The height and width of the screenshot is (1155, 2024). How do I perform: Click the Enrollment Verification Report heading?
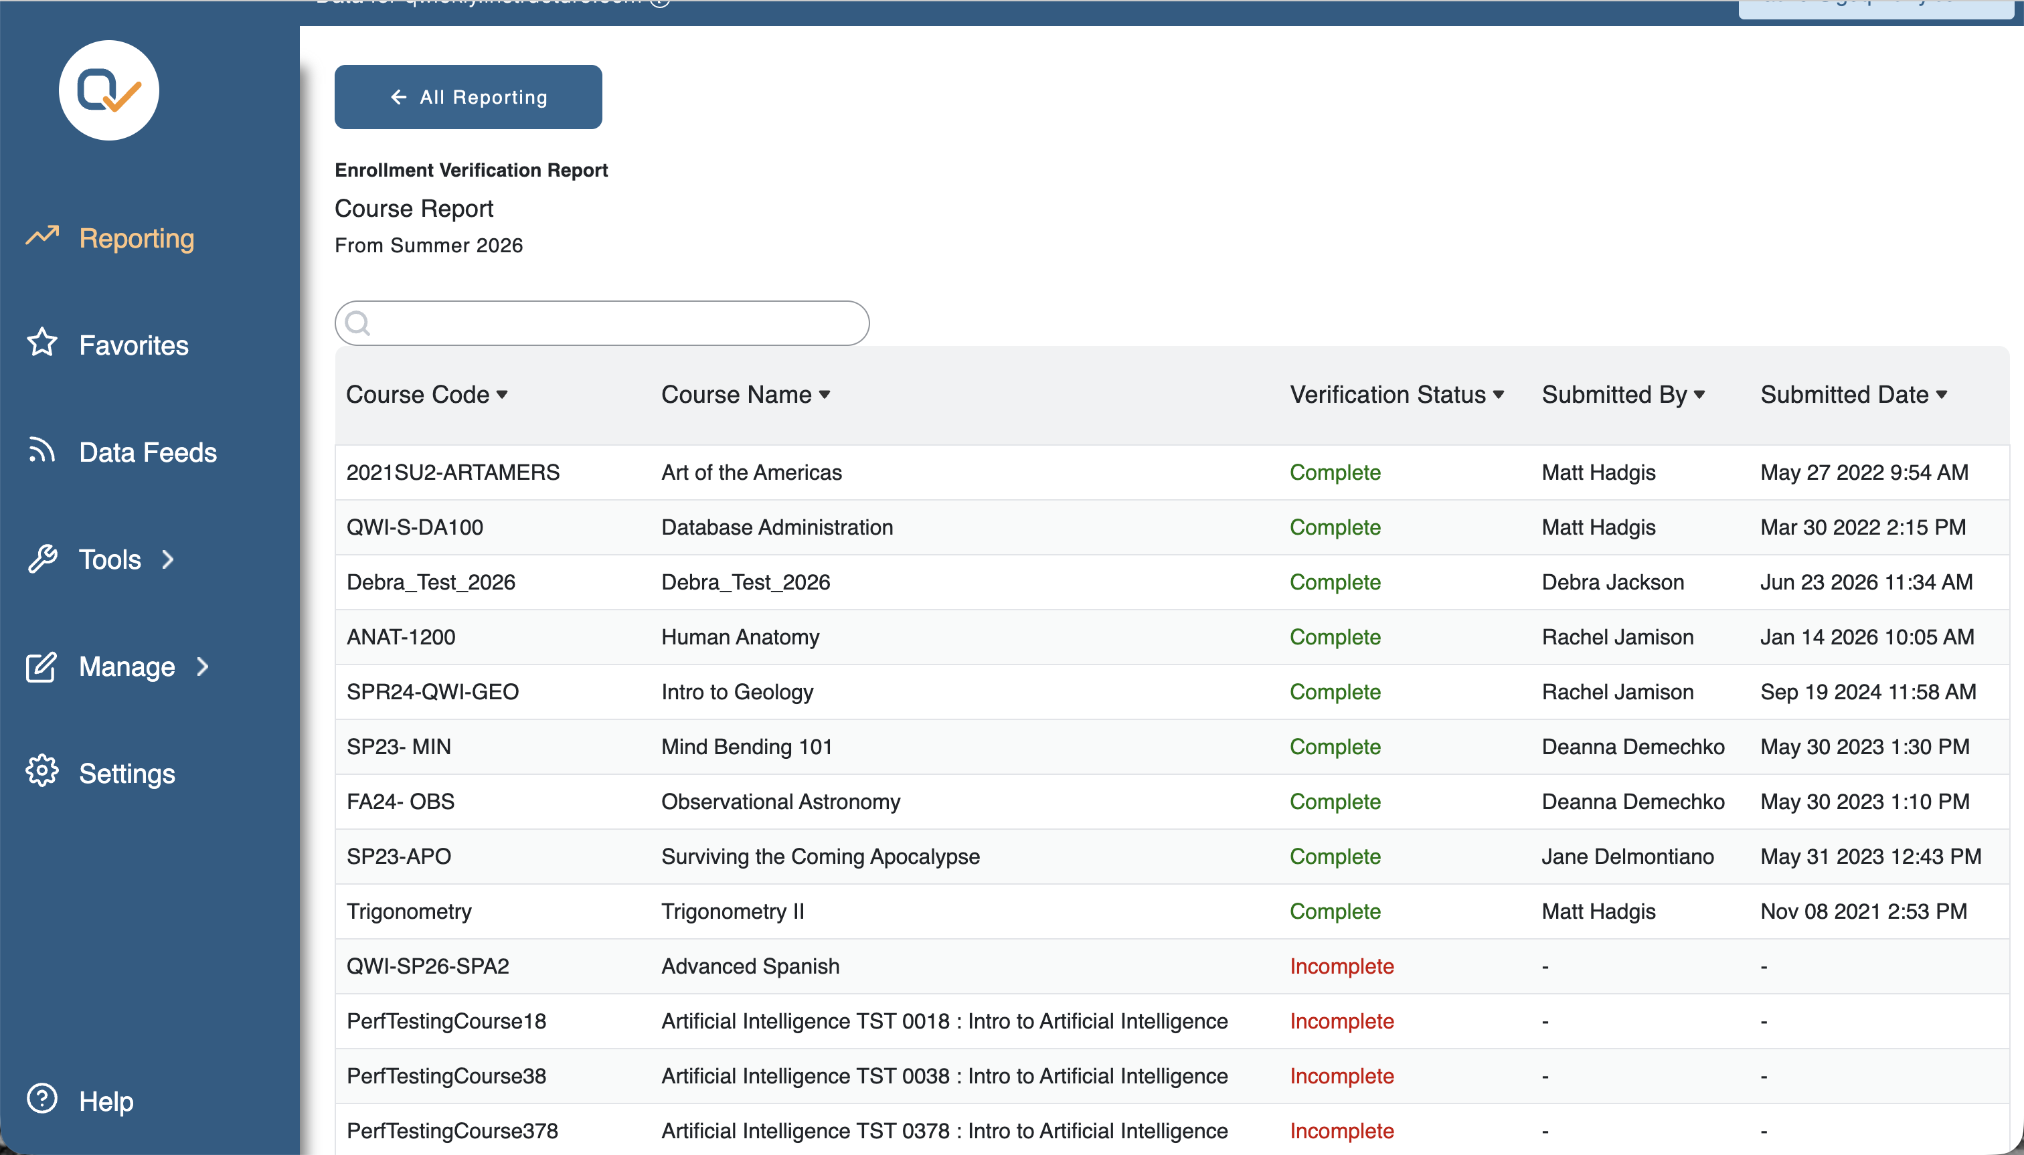[471, 170]
